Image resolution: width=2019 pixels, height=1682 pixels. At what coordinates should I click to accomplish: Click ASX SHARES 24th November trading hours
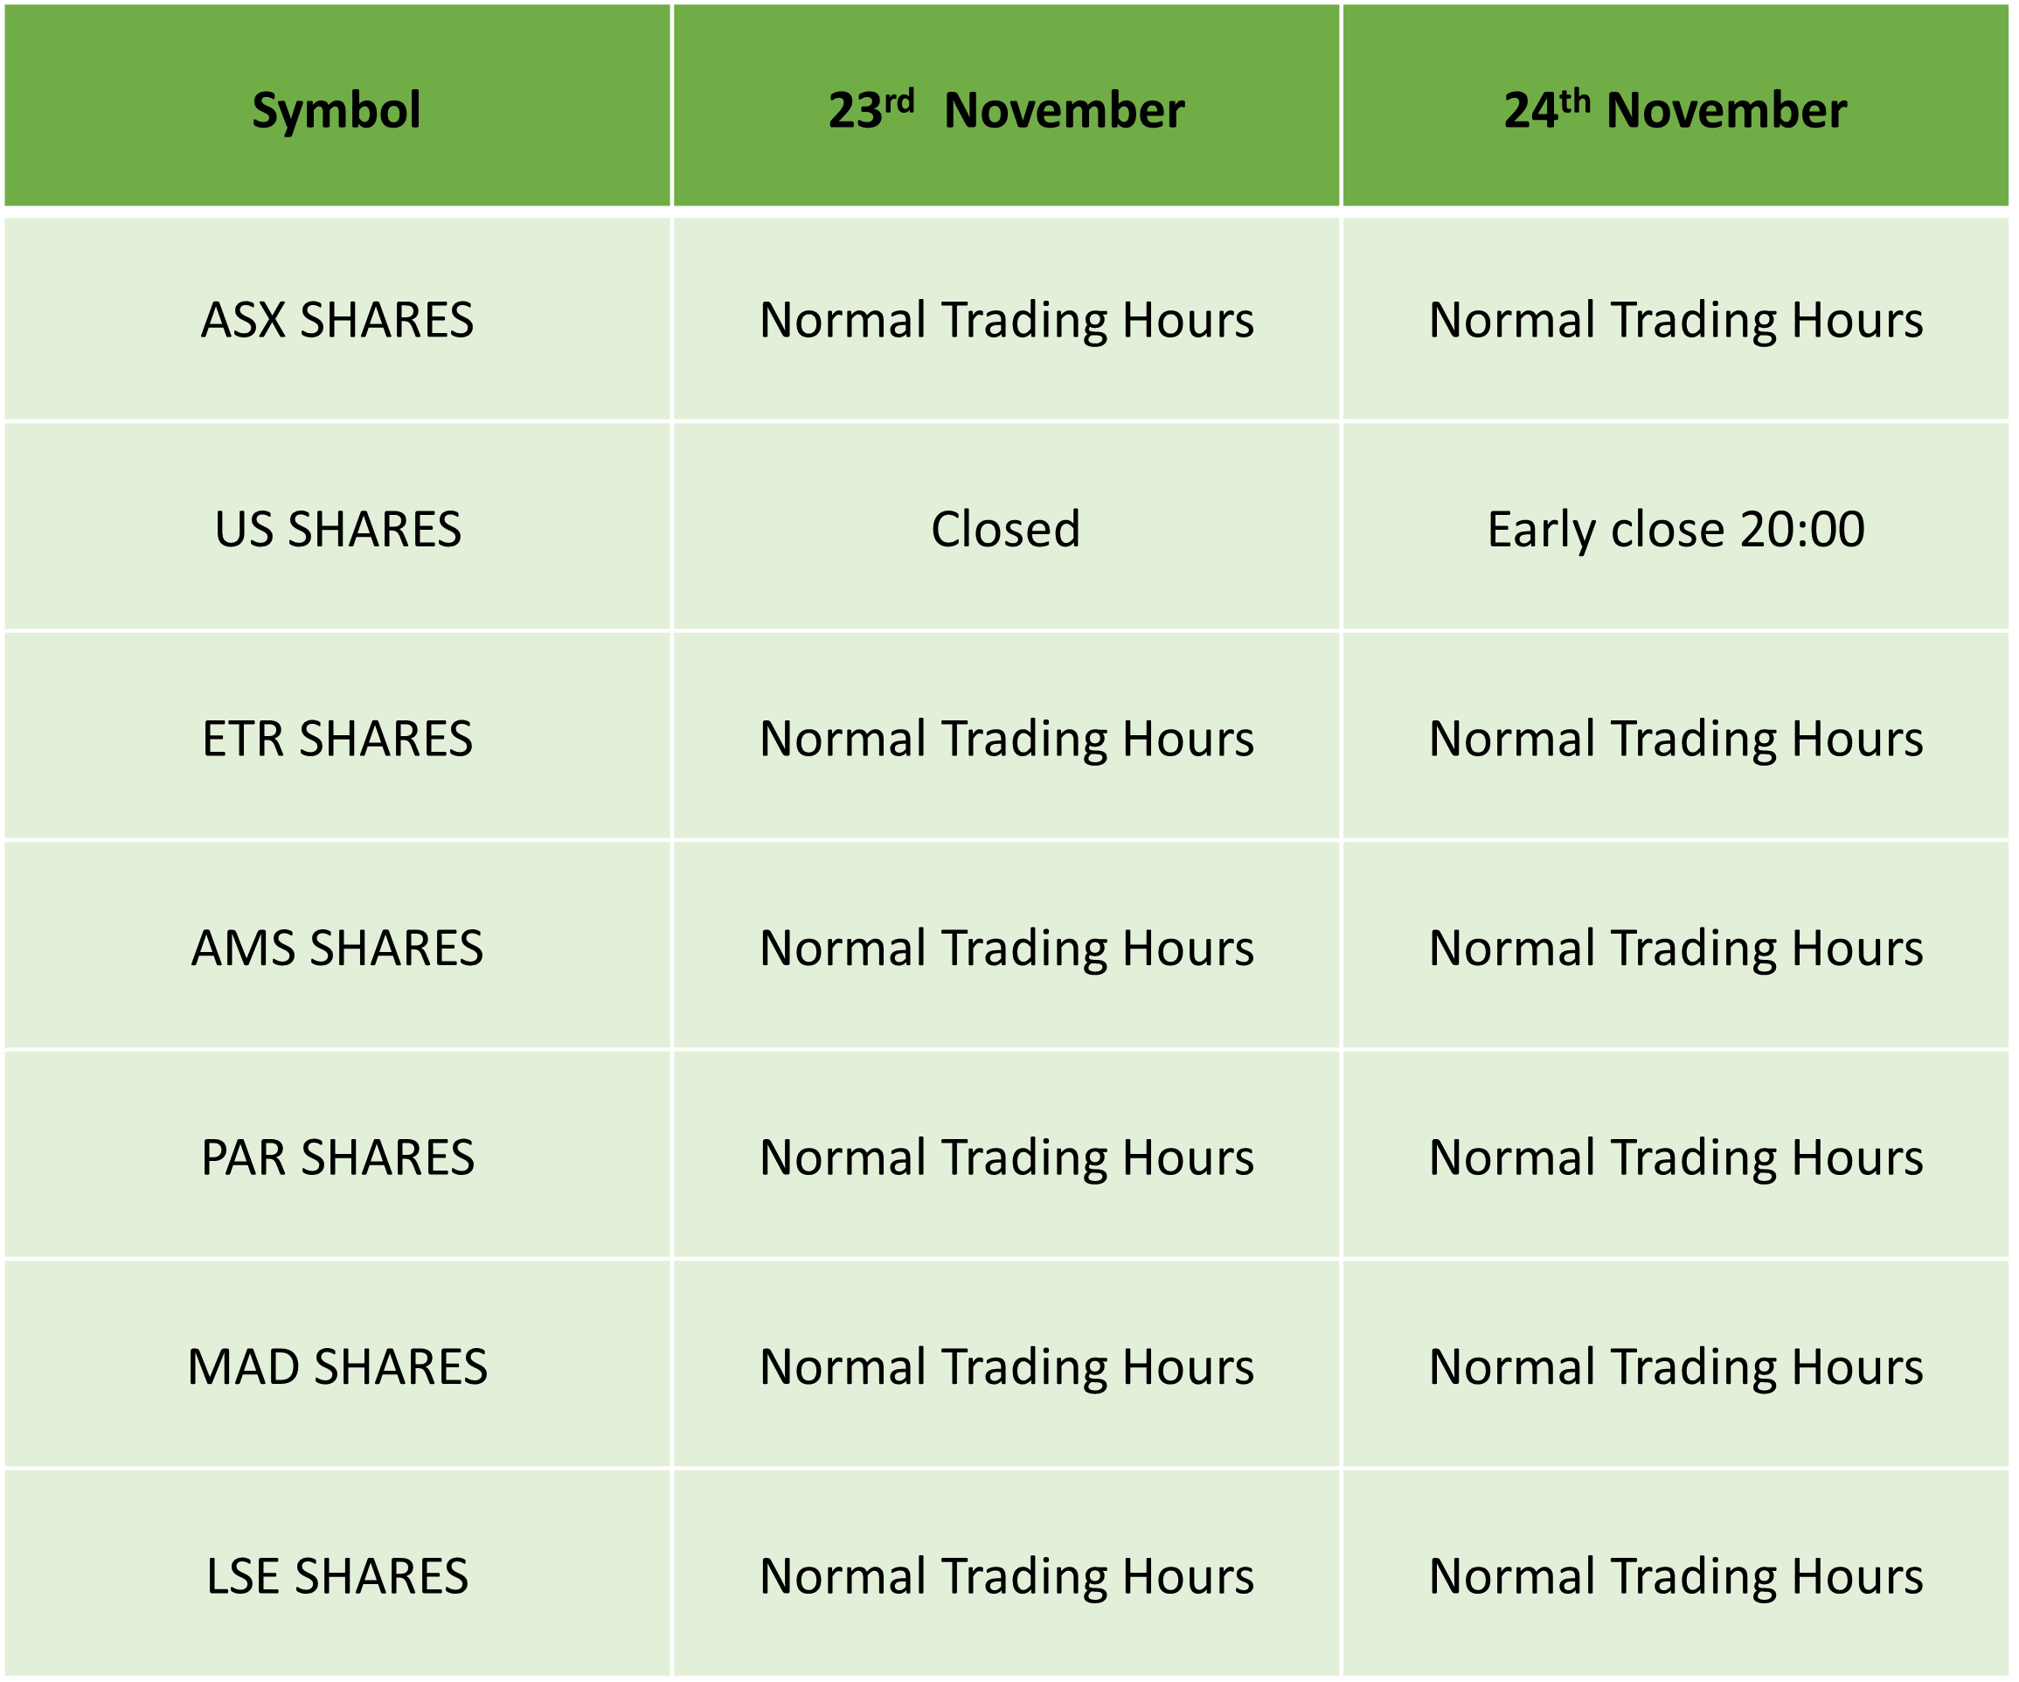(x=1676, y=319)
